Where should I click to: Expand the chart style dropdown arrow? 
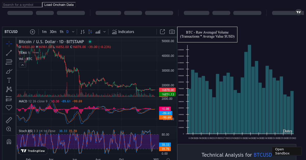104,31
